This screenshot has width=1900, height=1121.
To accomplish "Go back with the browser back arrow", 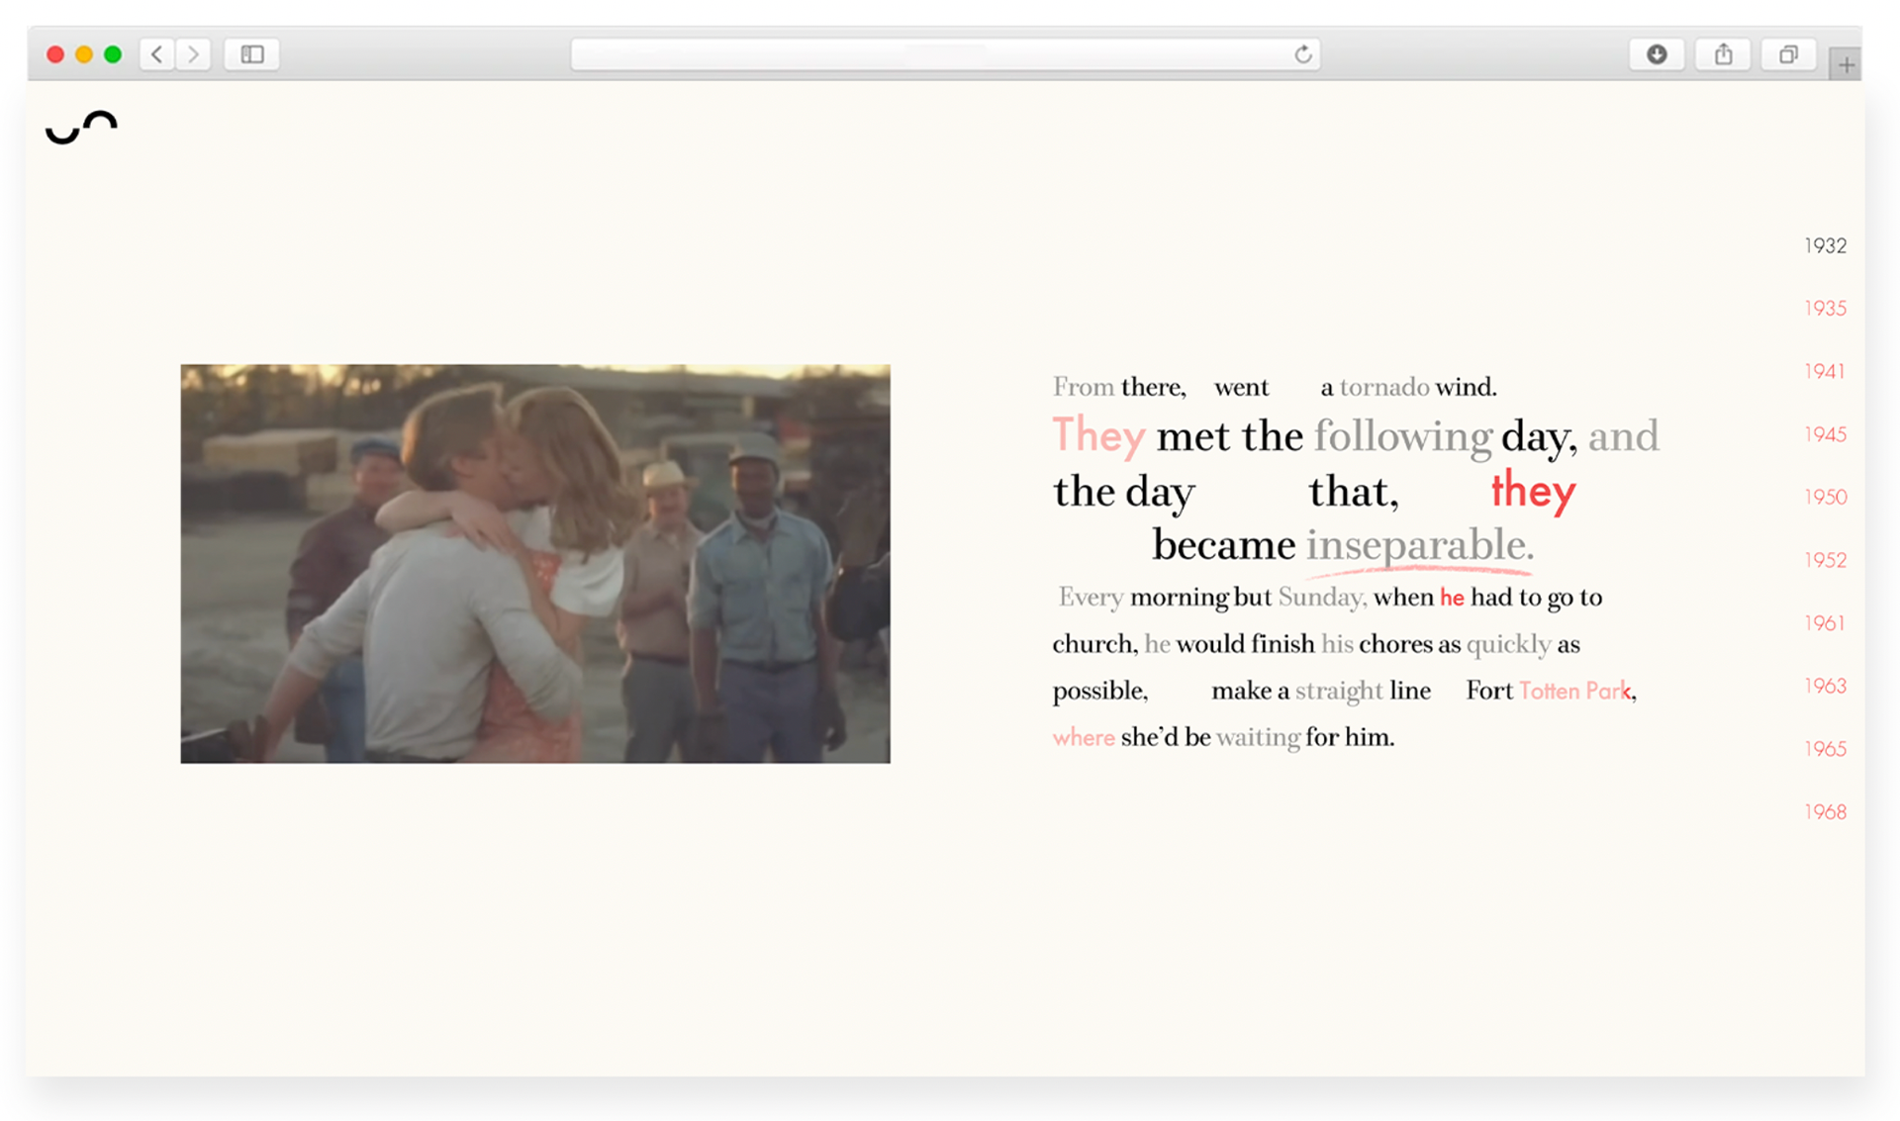I will (157, 54).
